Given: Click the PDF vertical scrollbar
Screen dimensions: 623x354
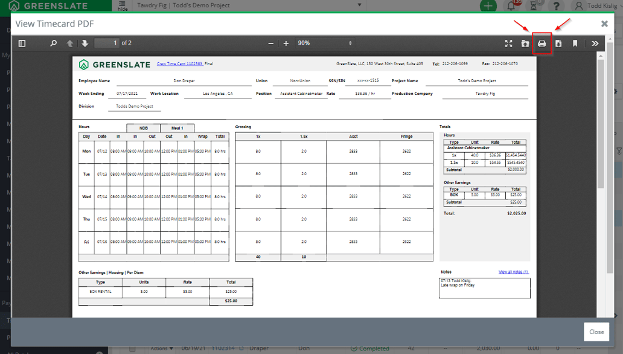Looking at the screenshot, I should pyautogui.click(x=600, y=121).
